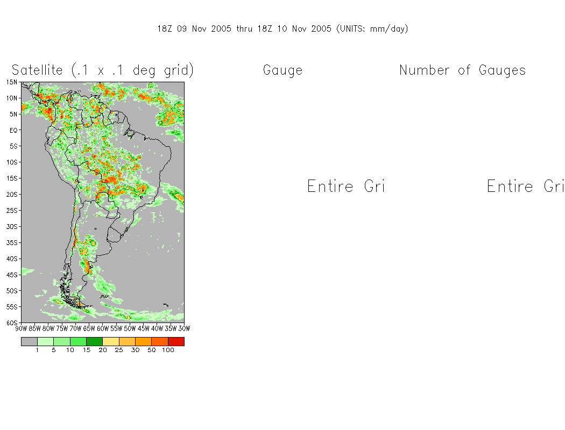Click the 30W longitude label

pyautogui.click(x=184, y=328)
